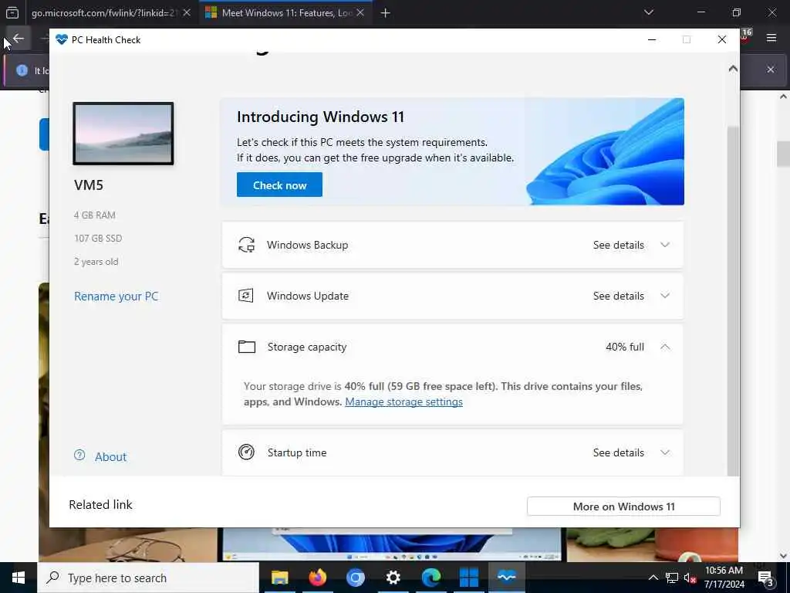Screen dimensions: 790x593
Task: Open Settings gear from the taskbar
Action: point(393,578)
